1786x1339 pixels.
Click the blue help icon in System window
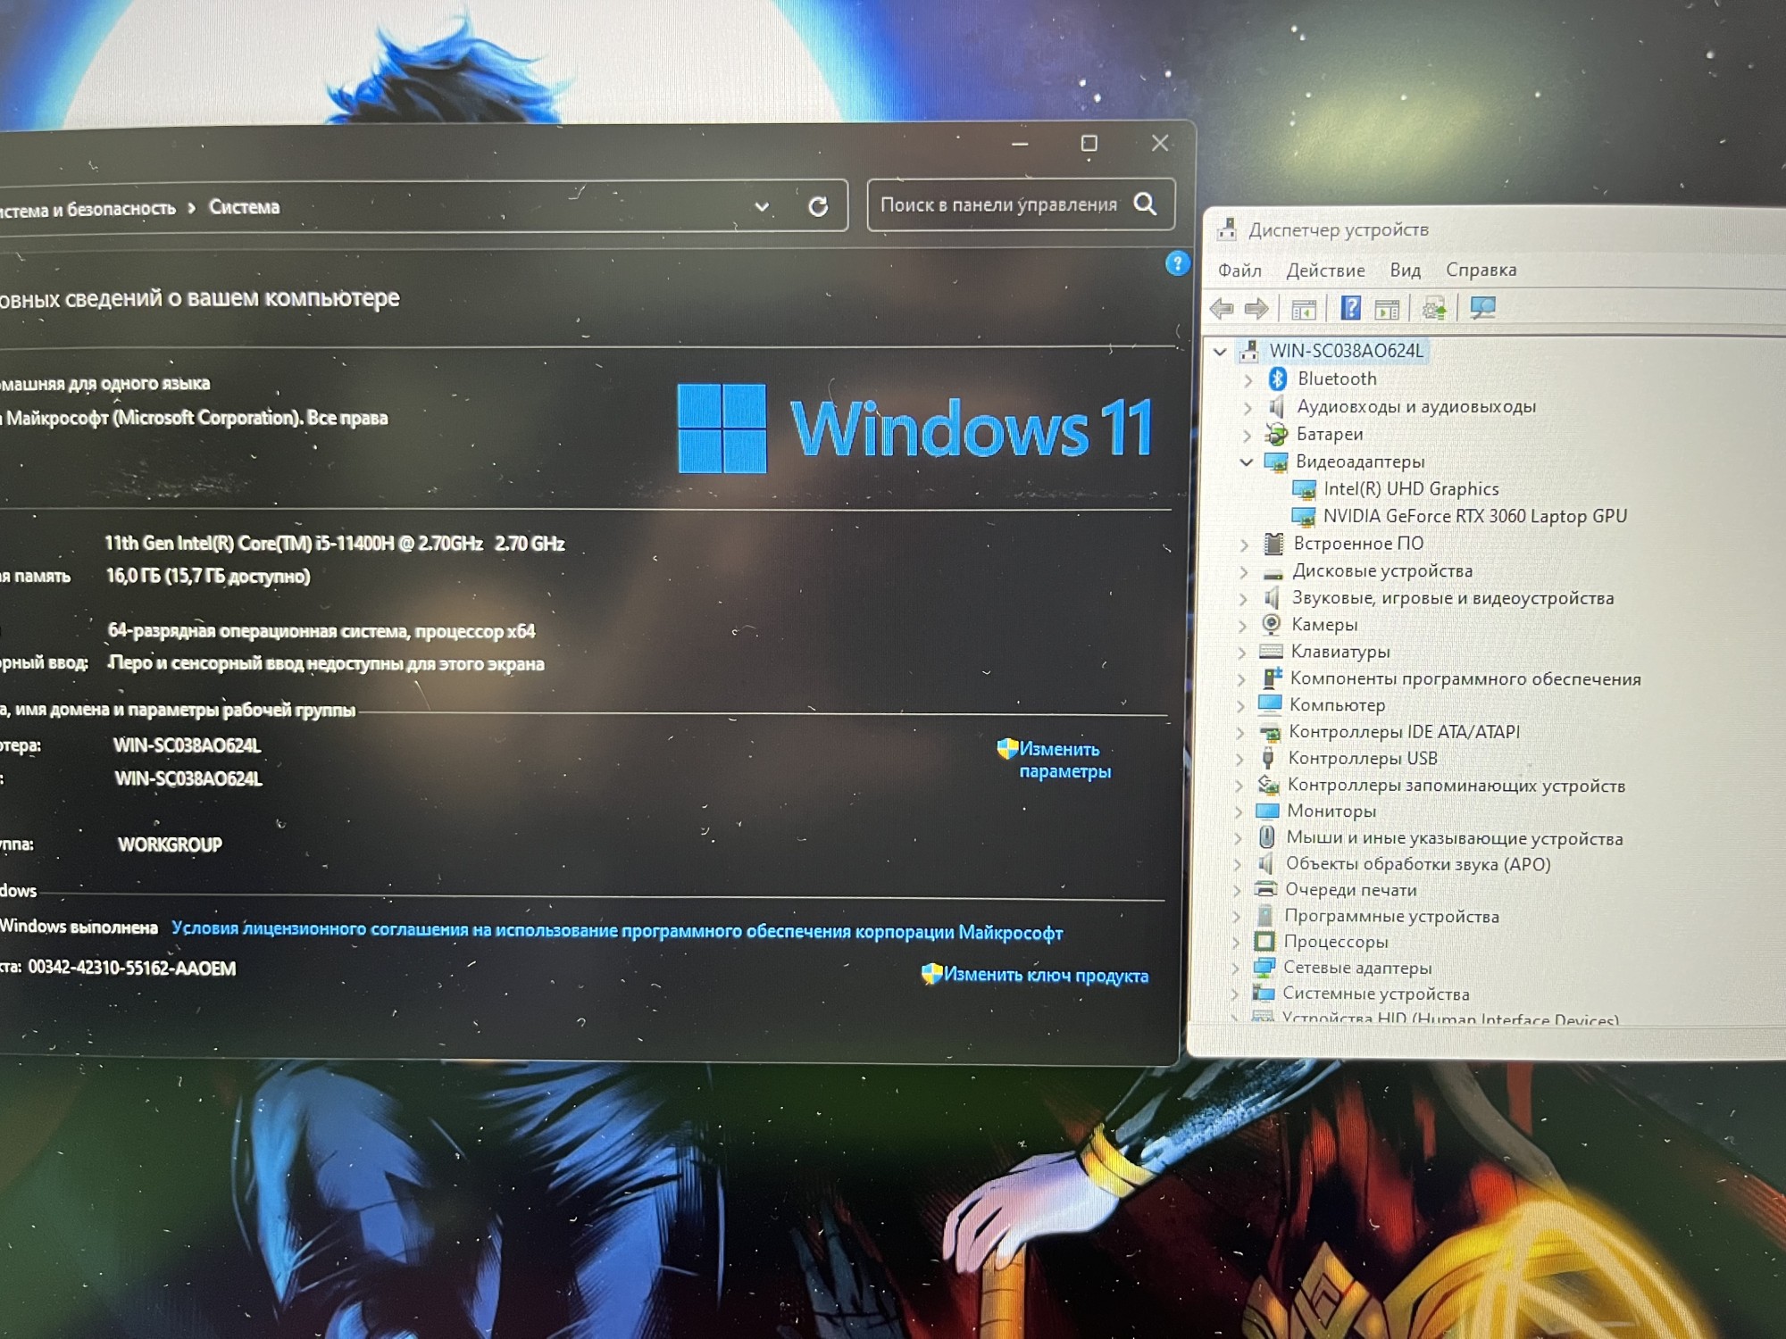1177,263
